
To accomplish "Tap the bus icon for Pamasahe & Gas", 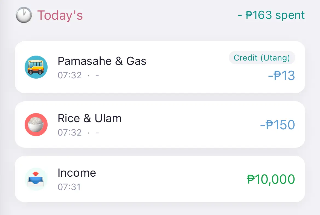I will [36, 67].
